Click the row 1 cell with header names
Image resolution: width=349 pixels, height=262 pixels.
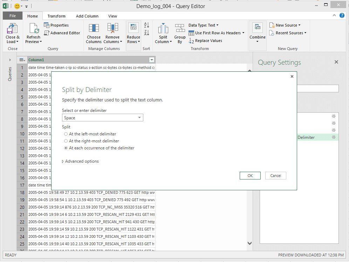click(91, 68)
